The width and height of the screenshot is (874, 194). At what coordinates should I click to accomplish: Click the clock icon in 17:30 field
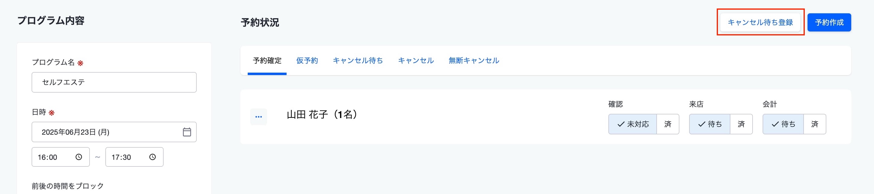(x=153, y=157)
